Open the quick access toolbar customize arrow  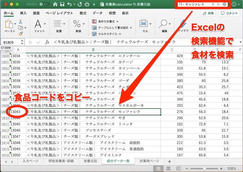coord(94,4)
